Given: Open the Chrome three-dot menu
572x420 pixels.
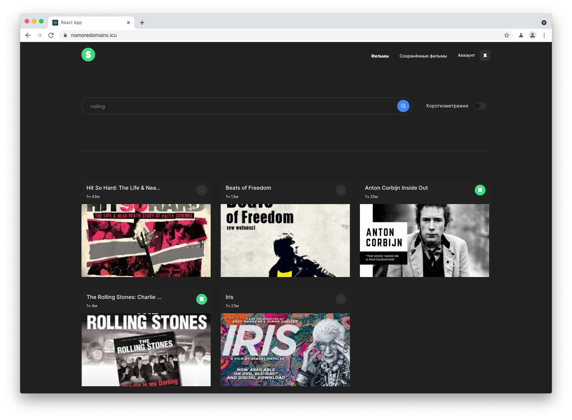Looking at the screenshot, I should click(544, 35).
